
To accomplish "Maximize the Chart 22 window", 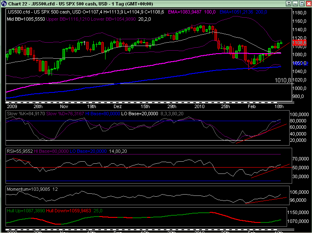I will [302, 3].
